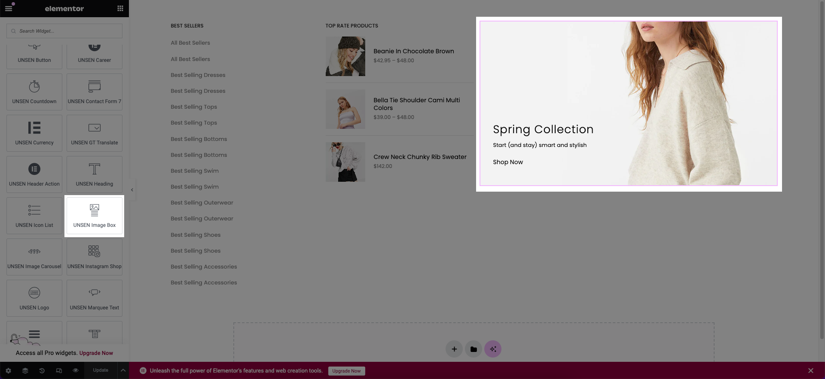Open Responsive Mode icon
The width and height of the screenshot is (825, 379).
click(59, 370)
